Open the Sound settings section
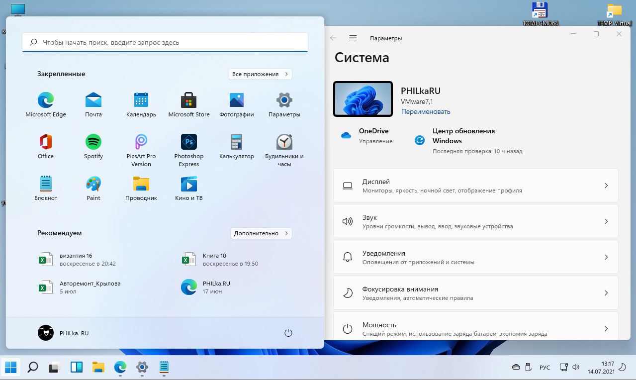636x380 pixels. point(475,221)
